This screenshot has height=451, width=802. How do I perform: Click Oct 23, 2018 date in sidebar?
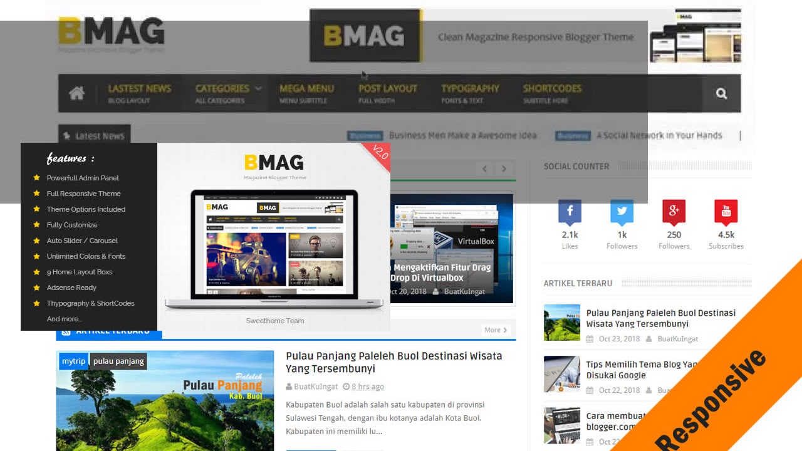click(x=619, y=339)
